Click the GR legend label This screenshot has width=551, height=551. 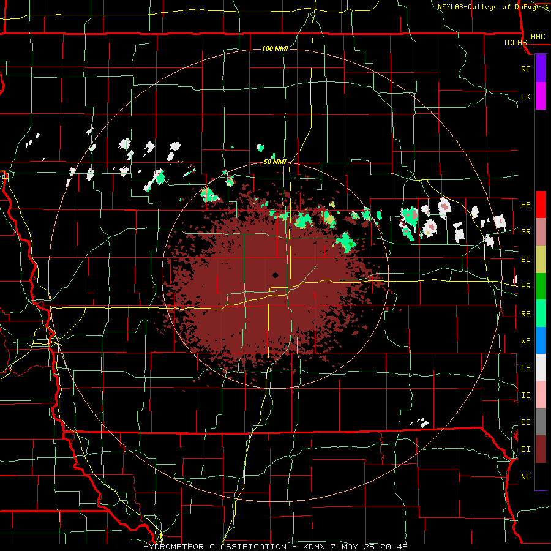point(526,232)
